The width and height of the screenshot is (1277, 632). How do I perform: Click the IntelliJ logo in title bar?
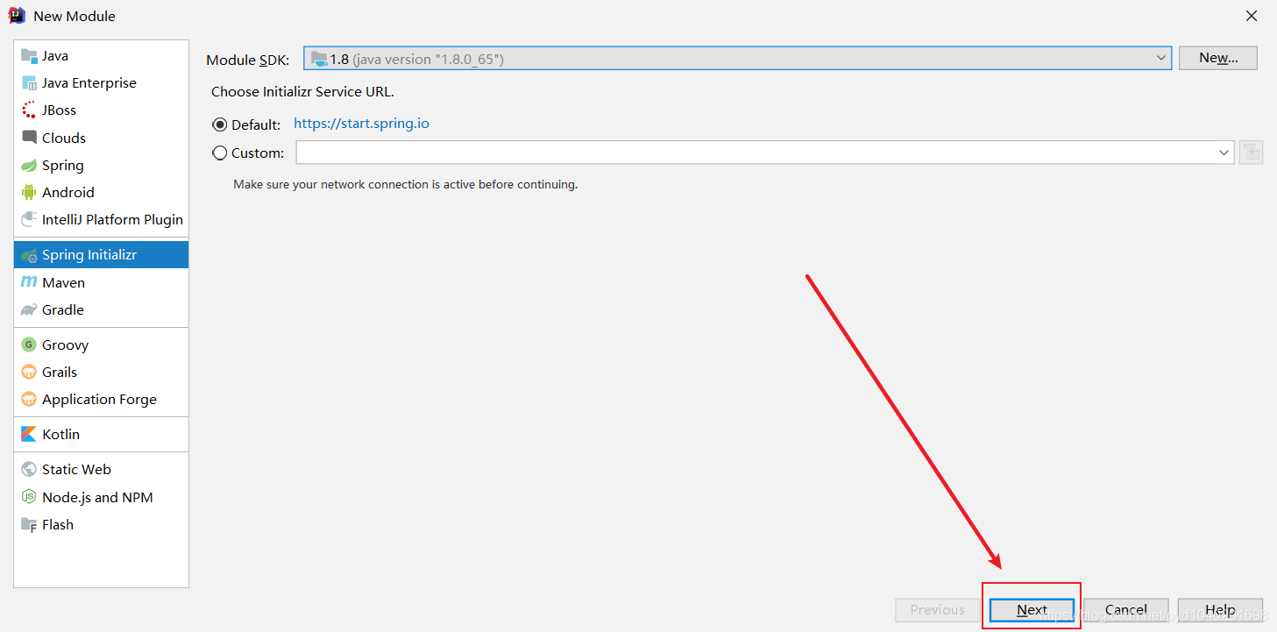pos(17,16)
